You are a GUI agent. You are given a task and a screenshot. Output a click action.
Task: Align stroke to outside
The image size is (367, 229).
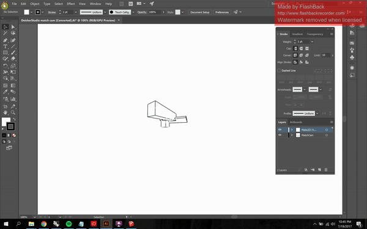(x=307, y=62)
